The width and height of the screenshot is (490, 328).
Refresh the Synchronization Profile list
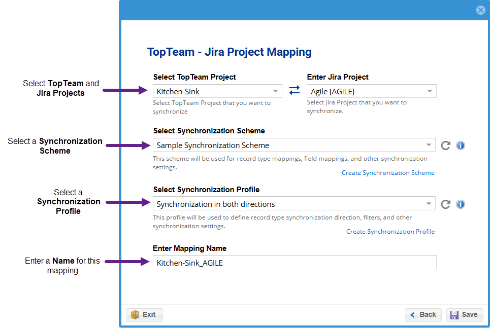[x=446, y=204]
